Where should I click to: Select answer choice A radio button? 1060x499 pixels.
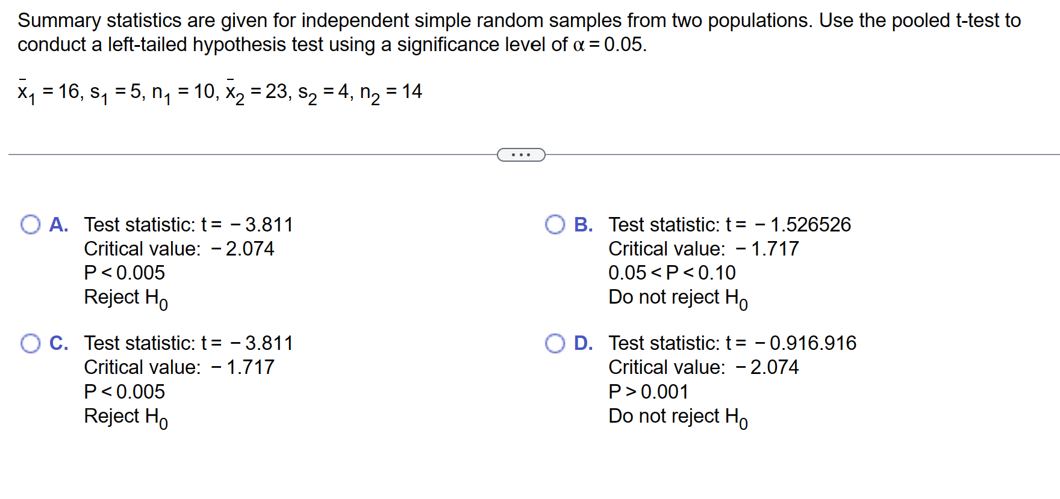pyautogui.click(x=30, y=225)
